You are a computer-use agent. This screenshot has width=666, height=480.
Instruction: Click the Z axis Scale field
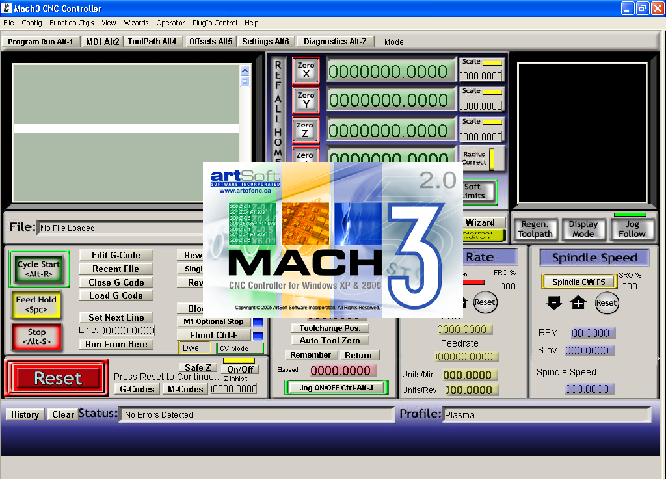(x=481, y=137)
